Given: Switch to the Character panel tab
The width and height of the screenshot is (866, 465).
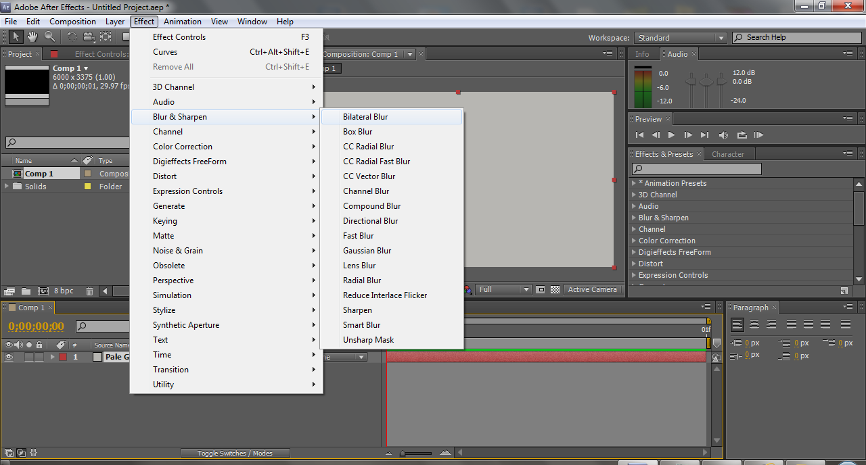Looking at the screenshot, I should [728, 154].
